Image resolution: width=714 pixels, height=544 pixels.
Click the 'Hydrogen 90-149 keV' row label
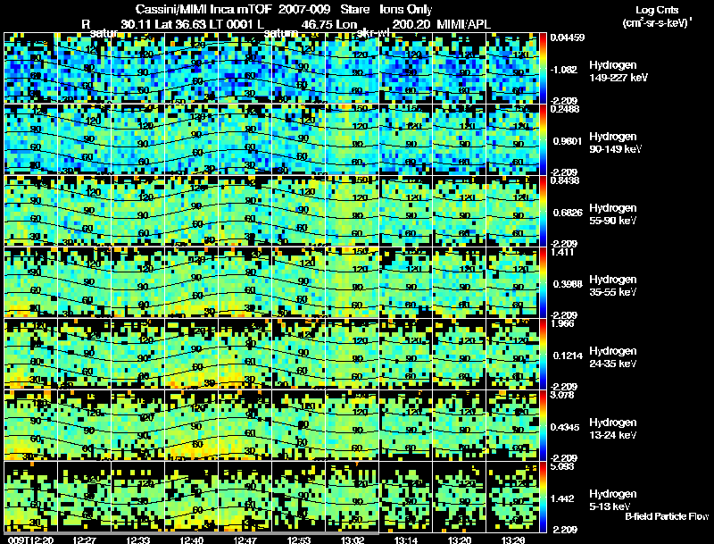pyautogui.click(x=615, y=143)
